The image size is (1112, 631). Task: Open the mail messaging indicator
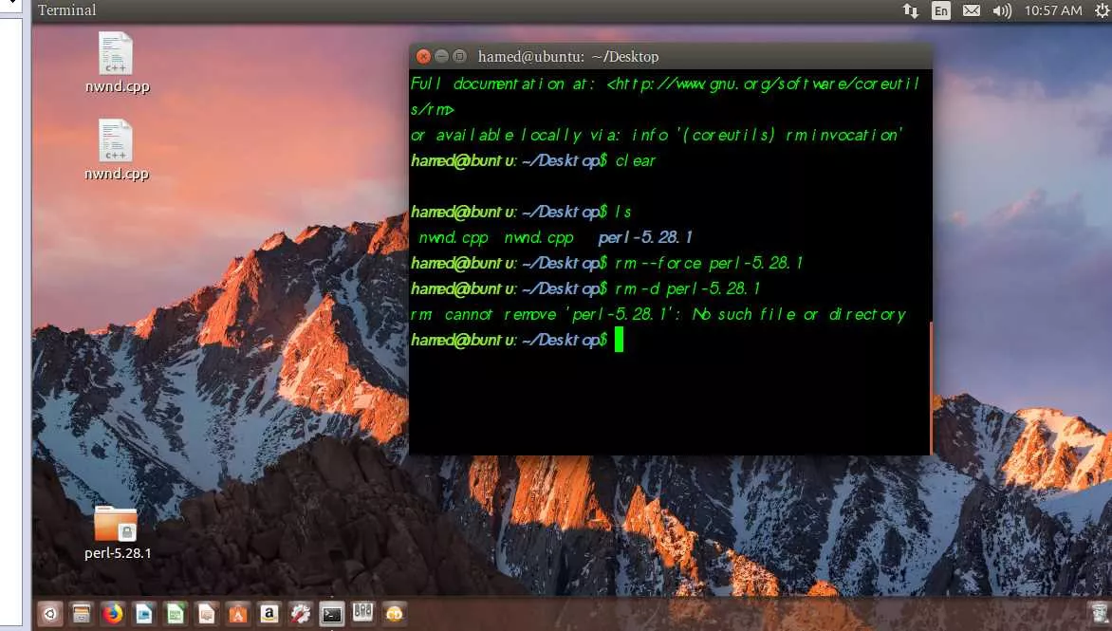point(972,10)
